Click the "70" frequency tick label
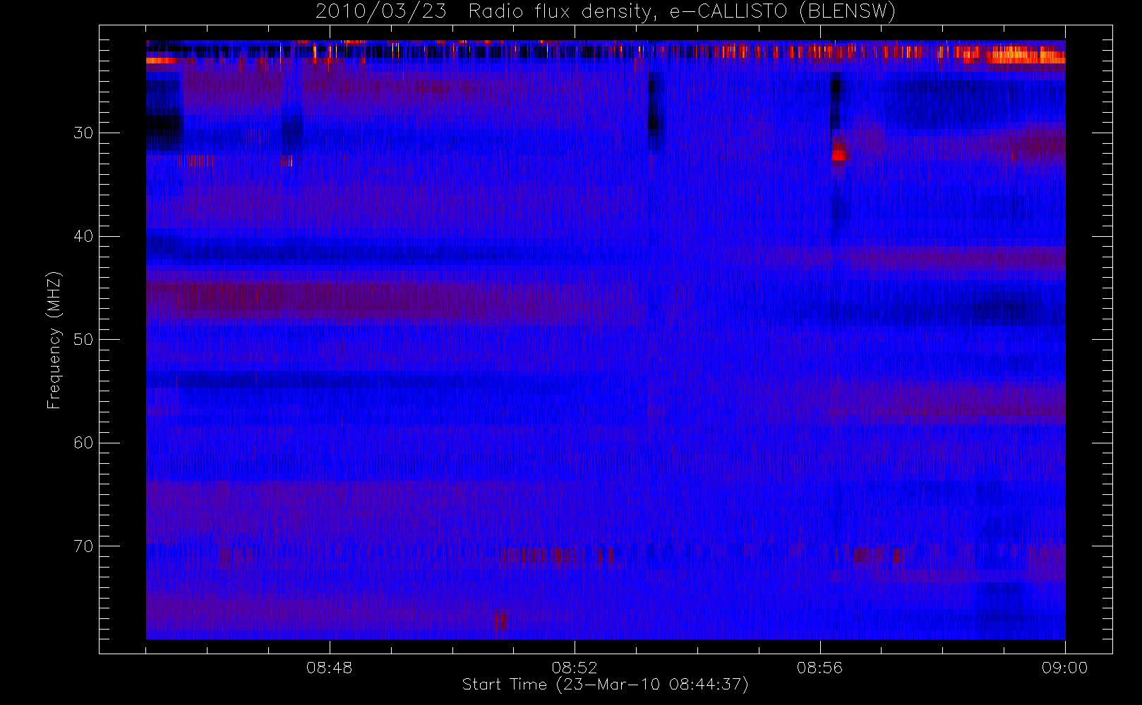 pos(83,546)
